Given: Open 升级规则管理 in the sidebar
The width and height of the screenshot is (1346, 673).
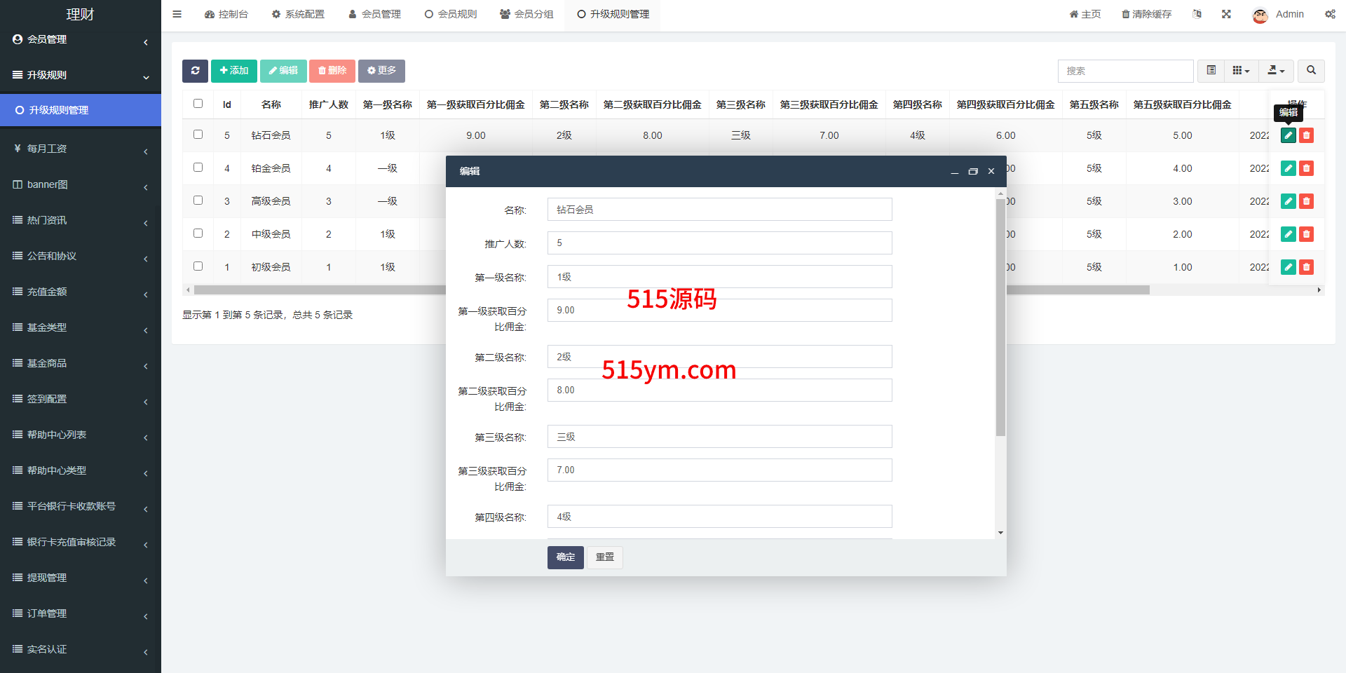Looking at the screenshot, I should (81, 110).
